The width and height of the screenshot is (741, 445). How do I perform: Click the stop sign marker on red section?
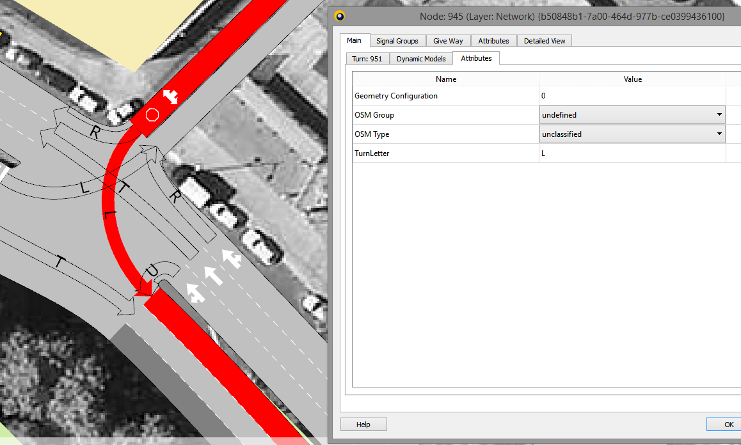[152, 115]
